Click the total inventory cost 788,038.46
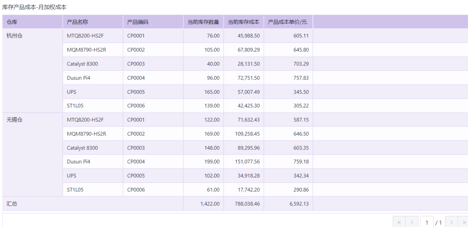Screen dimensions: 468x227 (247, 204)
